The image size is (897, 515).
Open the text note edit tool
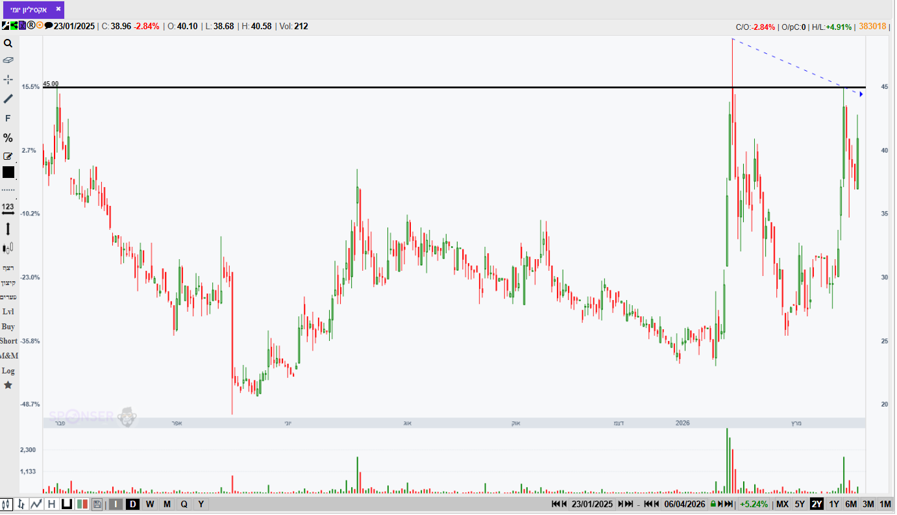[x=8, y=156]
